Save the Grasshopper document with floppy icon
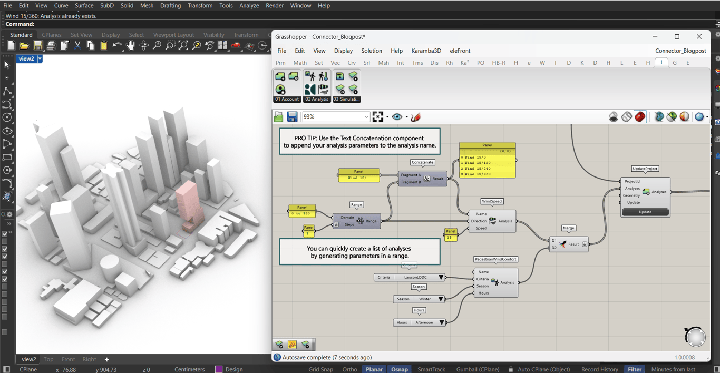 (292, 117)
